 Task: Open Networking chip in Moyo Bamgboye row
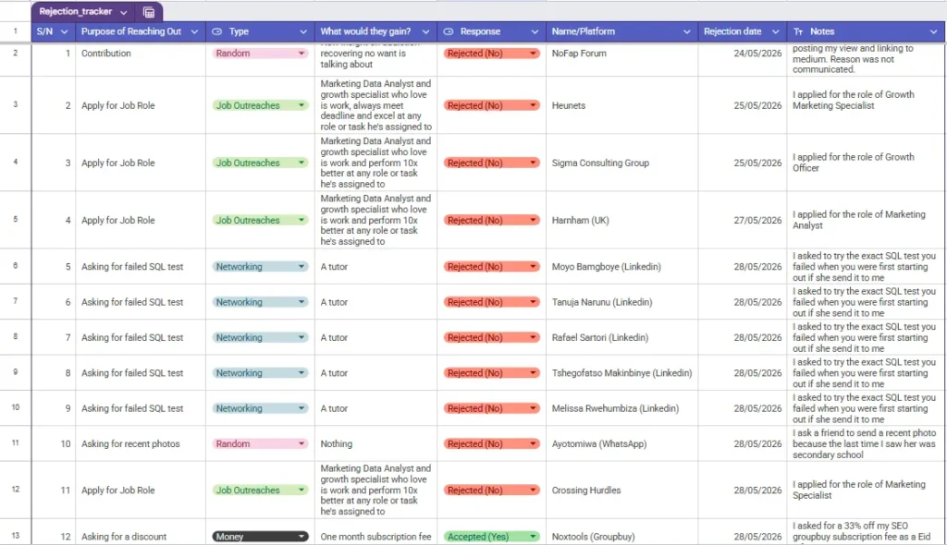tap(260, 267)
